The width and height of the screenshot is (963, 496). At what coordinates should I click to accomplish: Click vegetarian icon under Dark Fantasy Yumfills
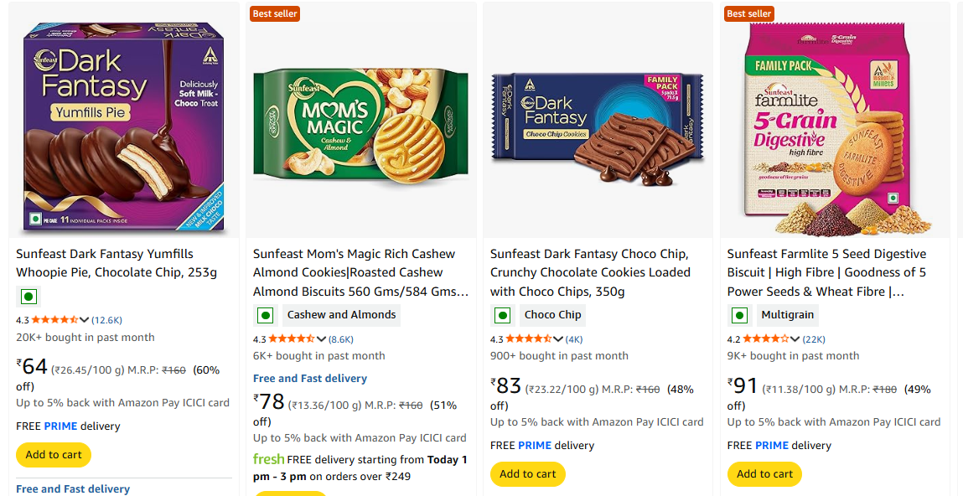pos(28,297)
